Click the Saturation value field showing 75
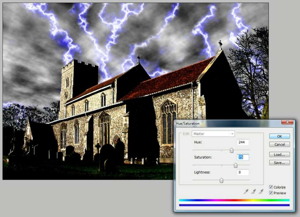 [x=243, y=157]
